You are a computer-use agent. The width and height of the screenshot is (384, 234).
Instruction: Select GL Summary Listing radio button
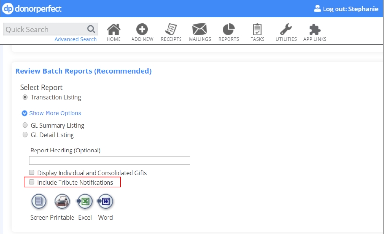(25, 125)
